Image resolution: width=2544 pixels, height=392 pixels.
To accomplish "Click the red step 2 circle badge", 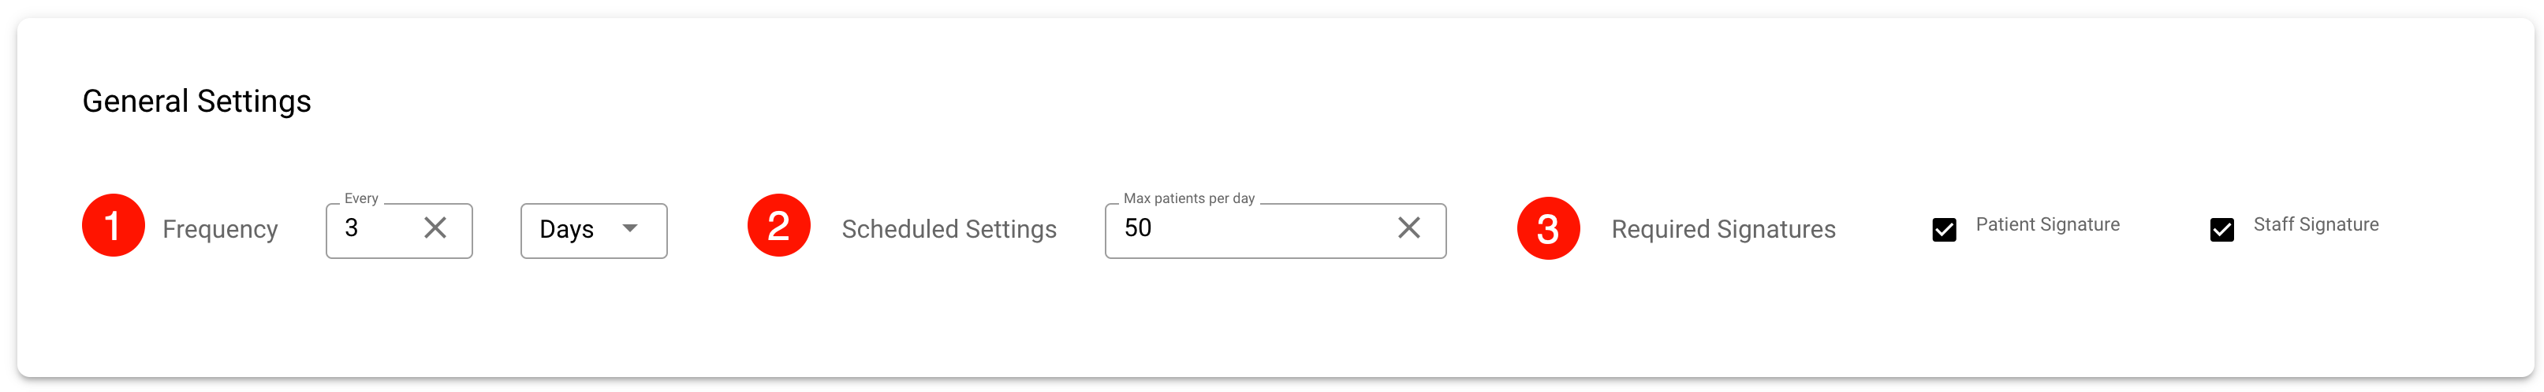I will tap(778, 226).
